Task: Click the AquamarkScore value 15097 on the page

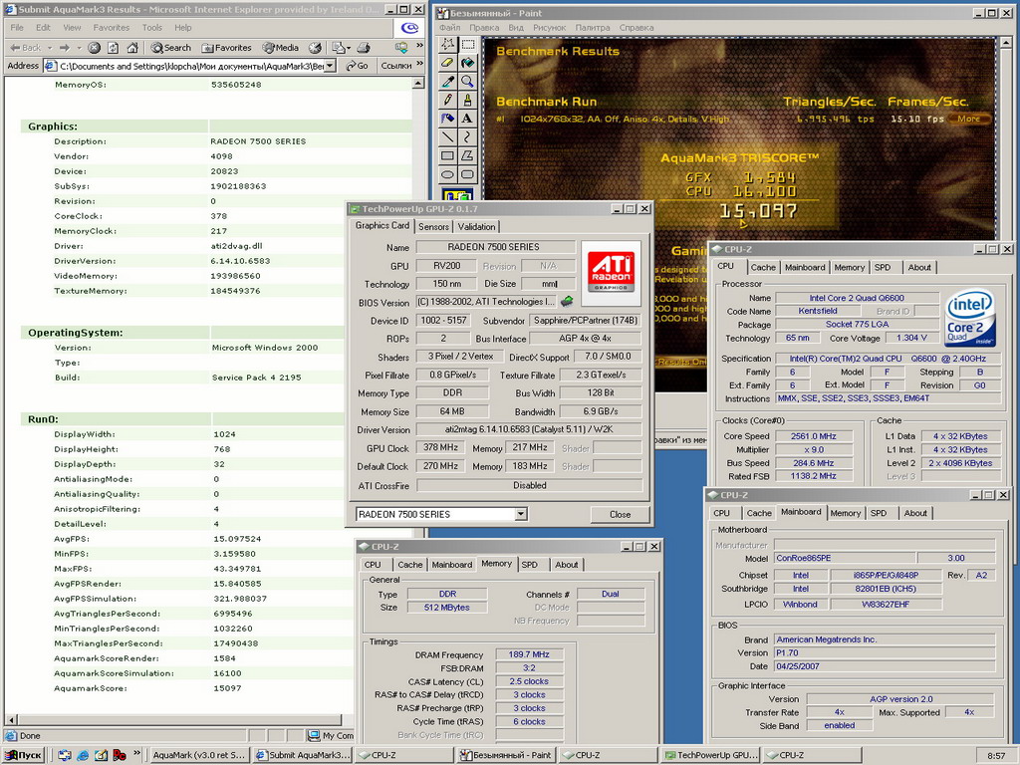Action: [x=228, y=688]
